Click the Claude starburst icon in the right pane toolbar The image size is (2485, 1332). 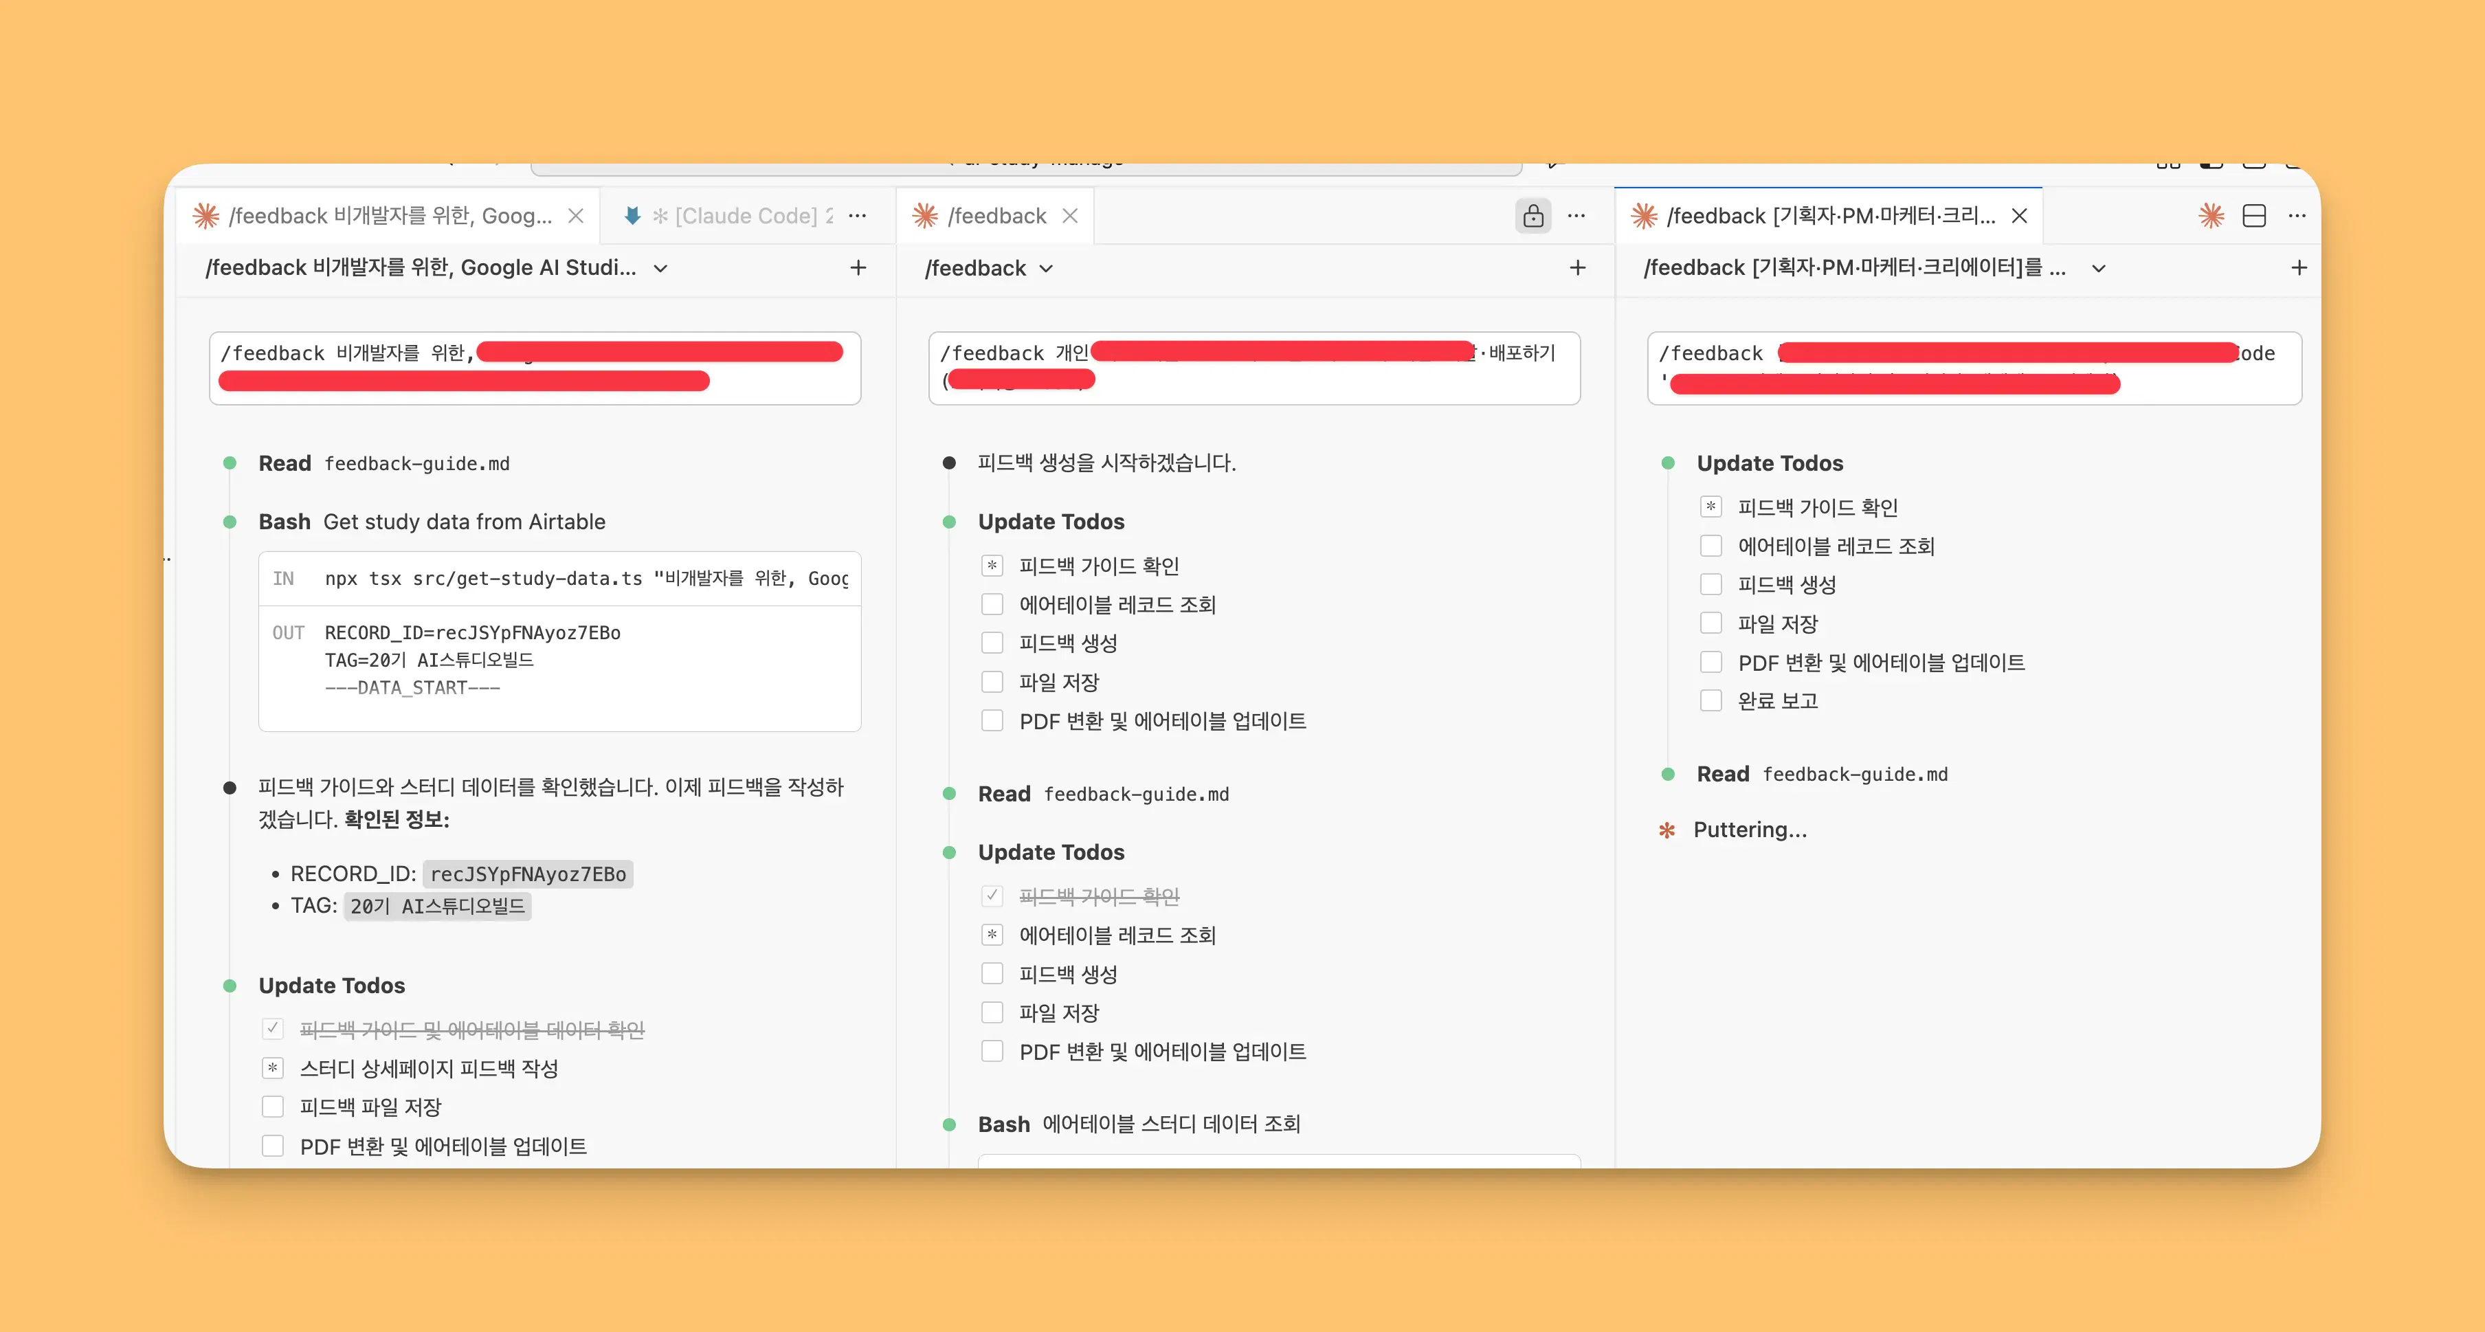pos(2211,216)
